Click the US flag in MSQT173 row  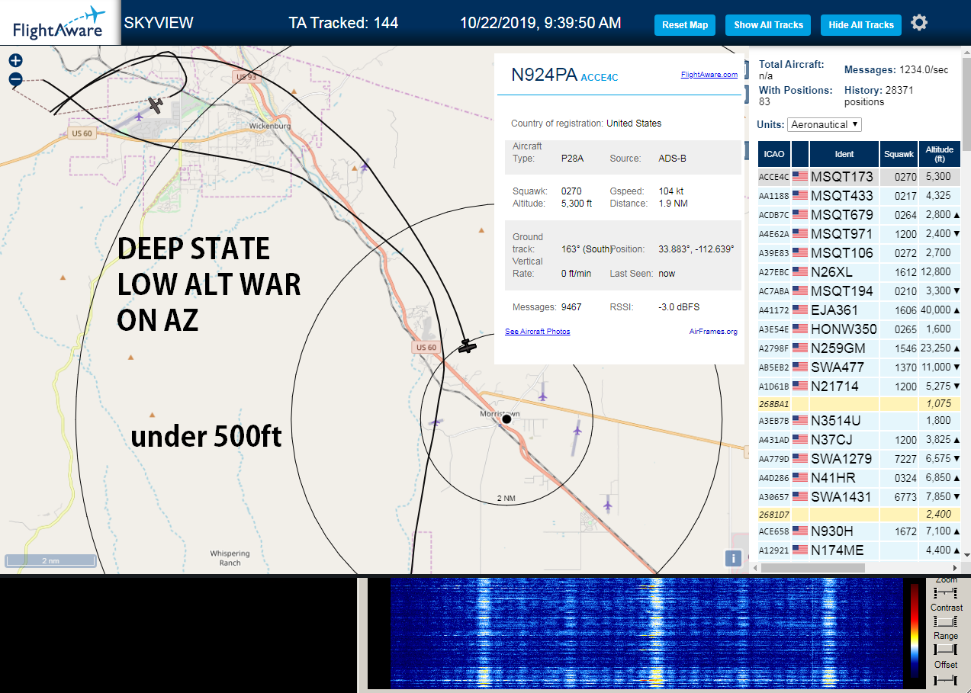coord(800,177)
